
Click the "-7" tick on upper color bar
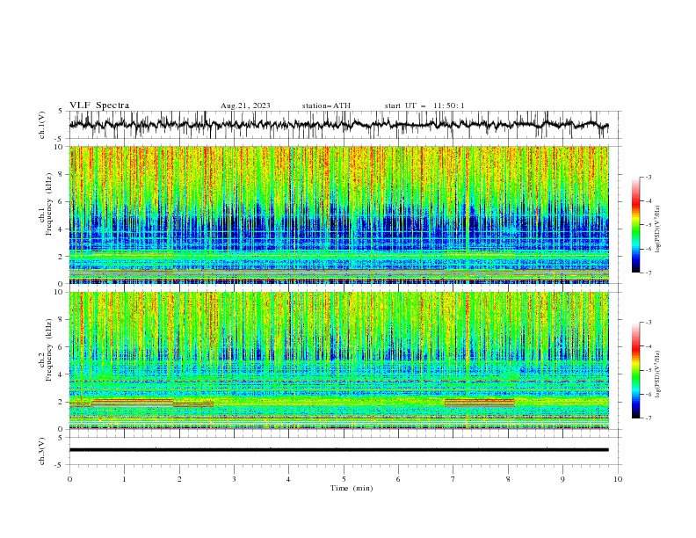pos(649,273)
